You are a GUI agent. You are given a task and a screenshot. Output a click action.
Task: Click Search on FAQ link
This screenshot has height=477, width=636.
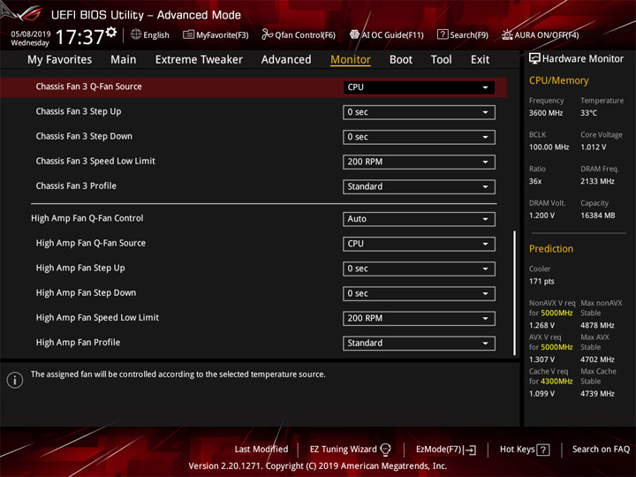[601, 450]
